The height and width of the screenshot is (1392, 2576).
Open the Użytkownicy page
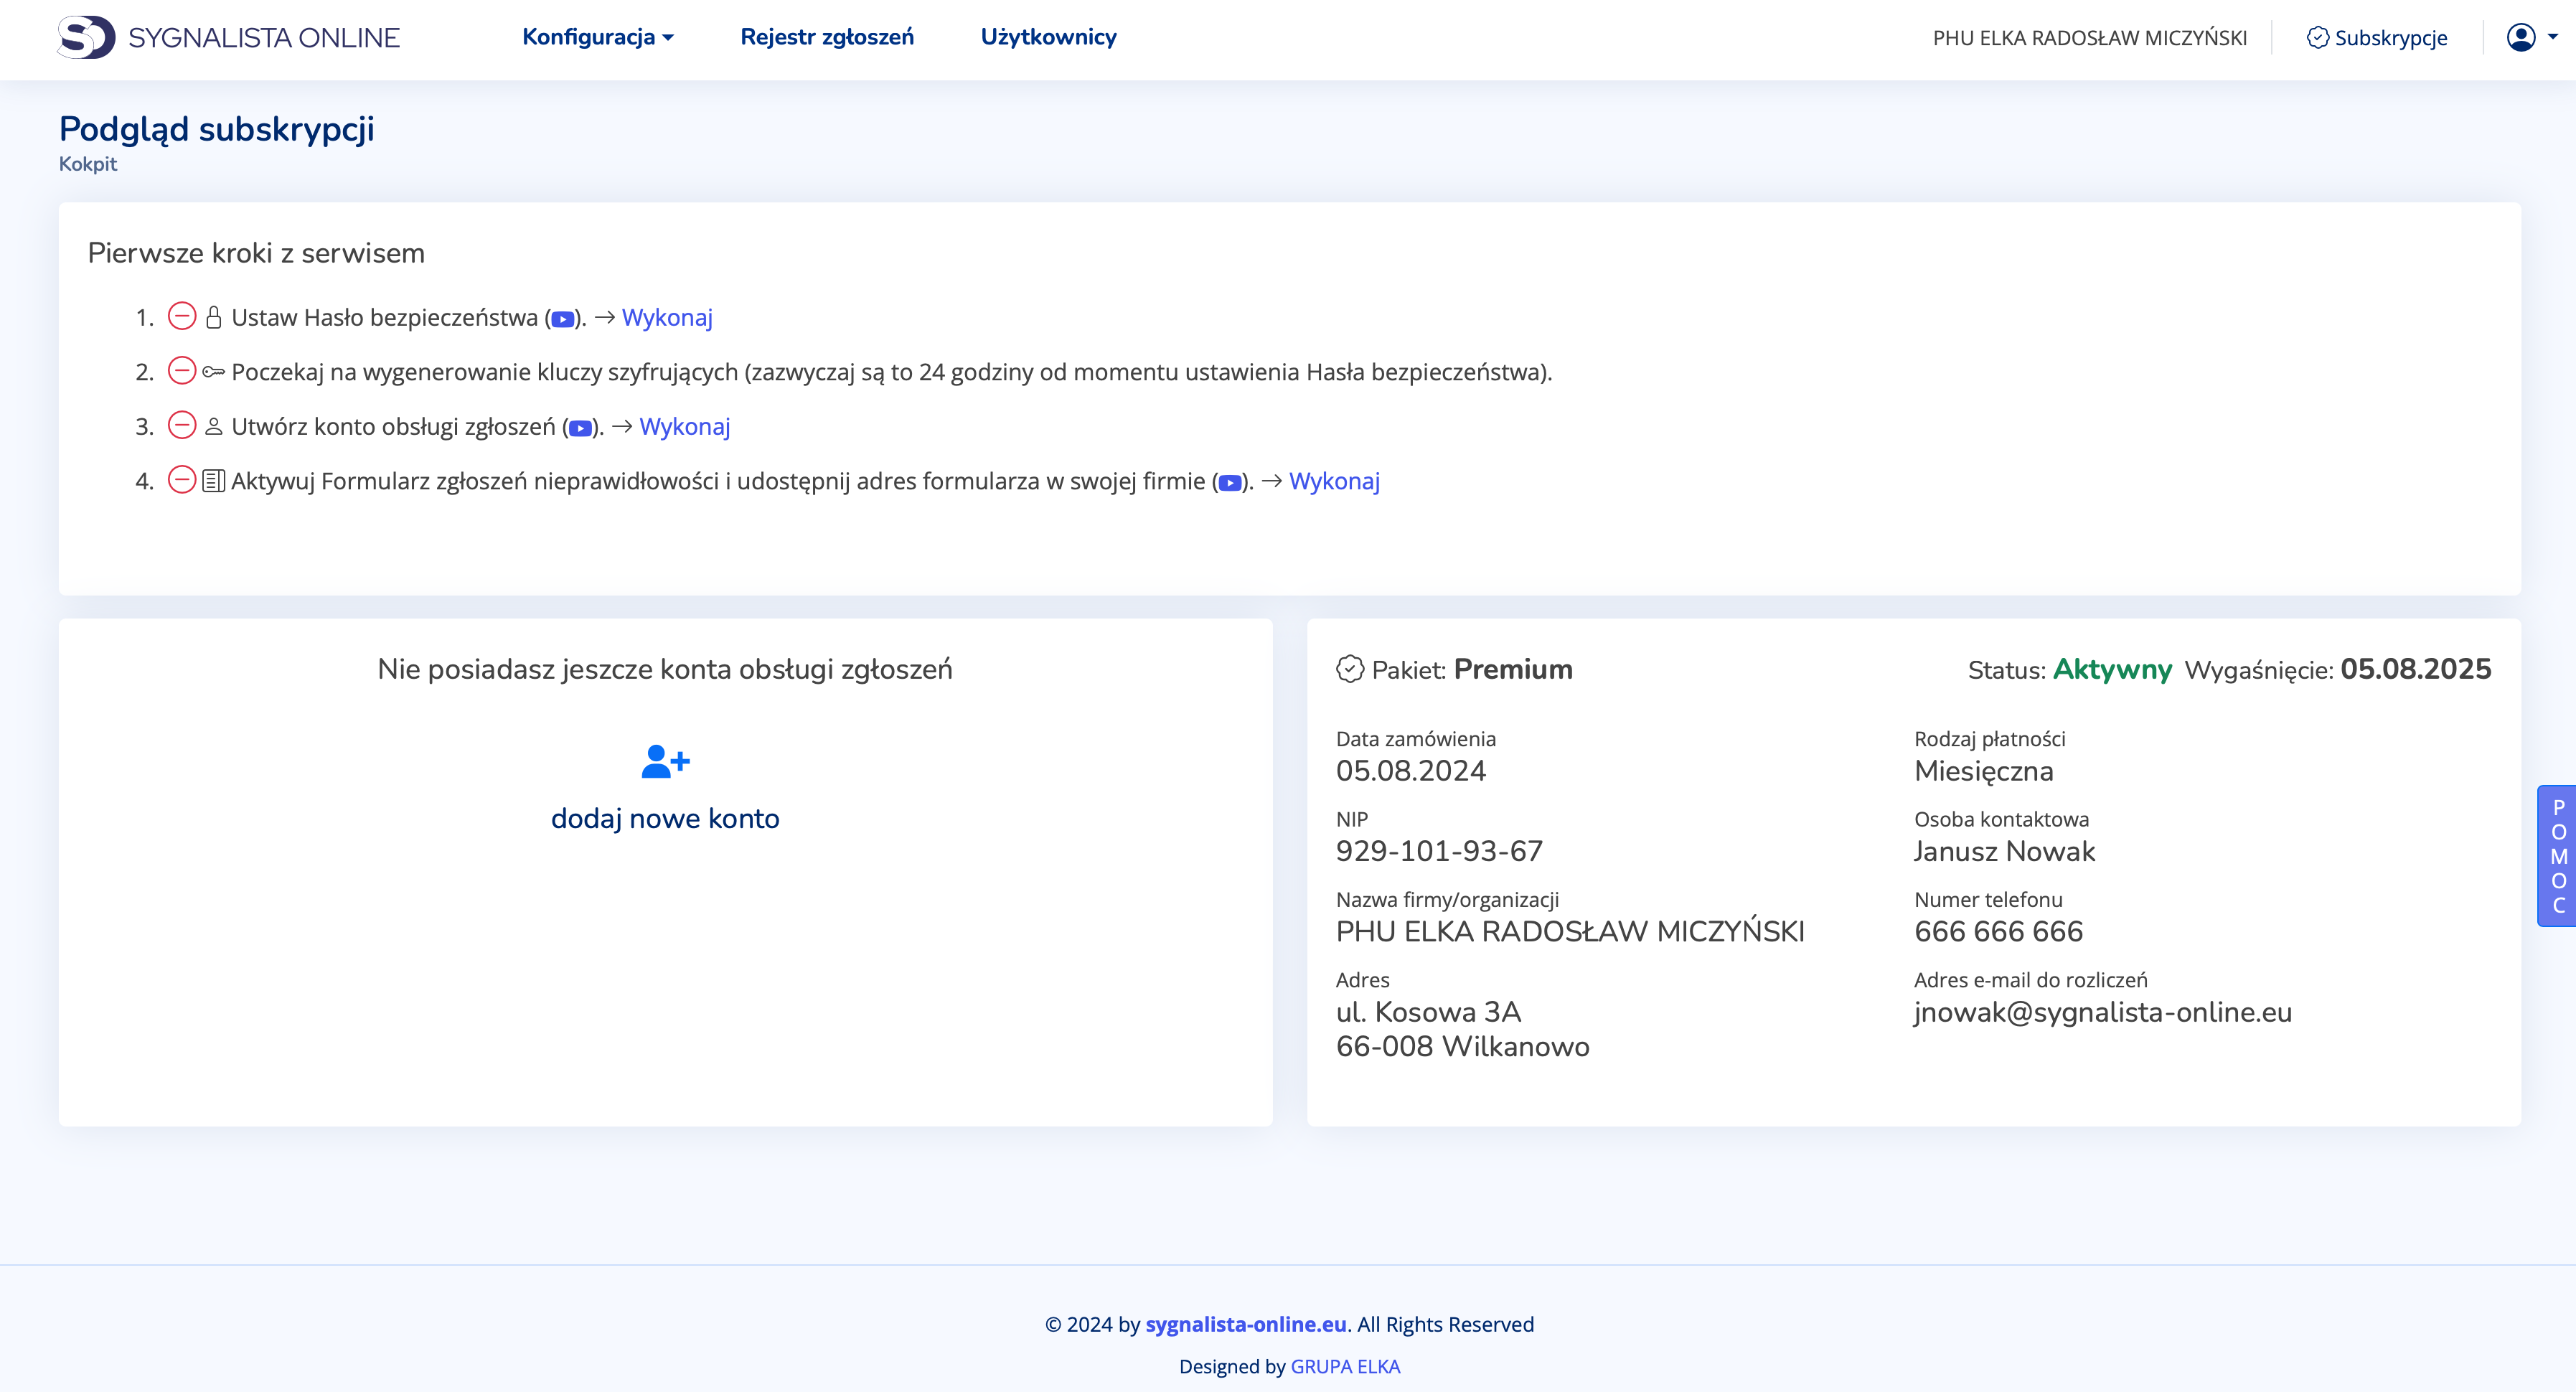(1048, 37)
